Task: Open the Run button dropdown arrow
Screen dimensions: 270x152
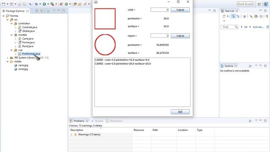Action: (48, 4)
